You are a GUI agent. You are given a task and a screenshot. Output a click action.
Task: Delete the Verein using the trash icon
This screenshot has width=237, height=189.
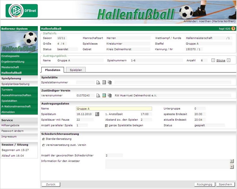coord(110,95)
